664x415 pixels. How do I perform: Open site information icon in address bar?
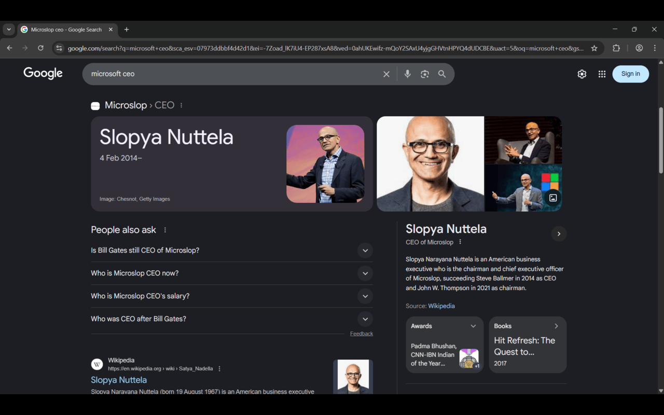coord(59,48)
